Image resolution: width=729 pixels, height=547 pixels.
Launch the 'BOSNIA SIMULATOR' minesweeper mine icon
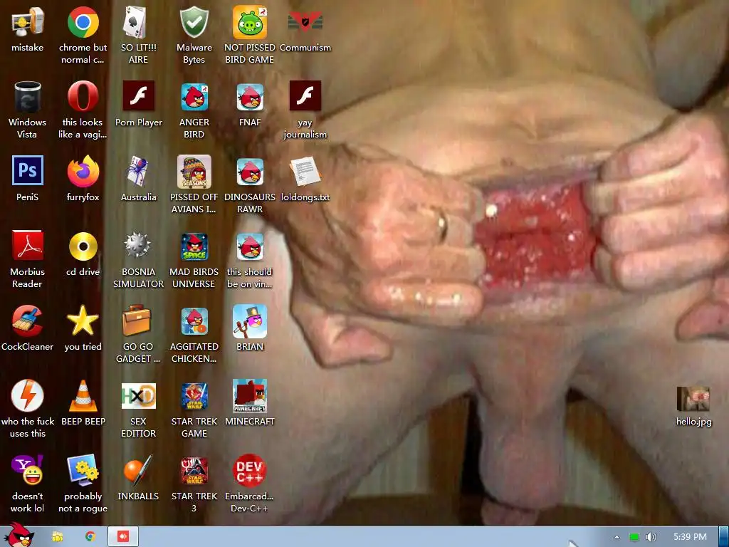[137, 246]
